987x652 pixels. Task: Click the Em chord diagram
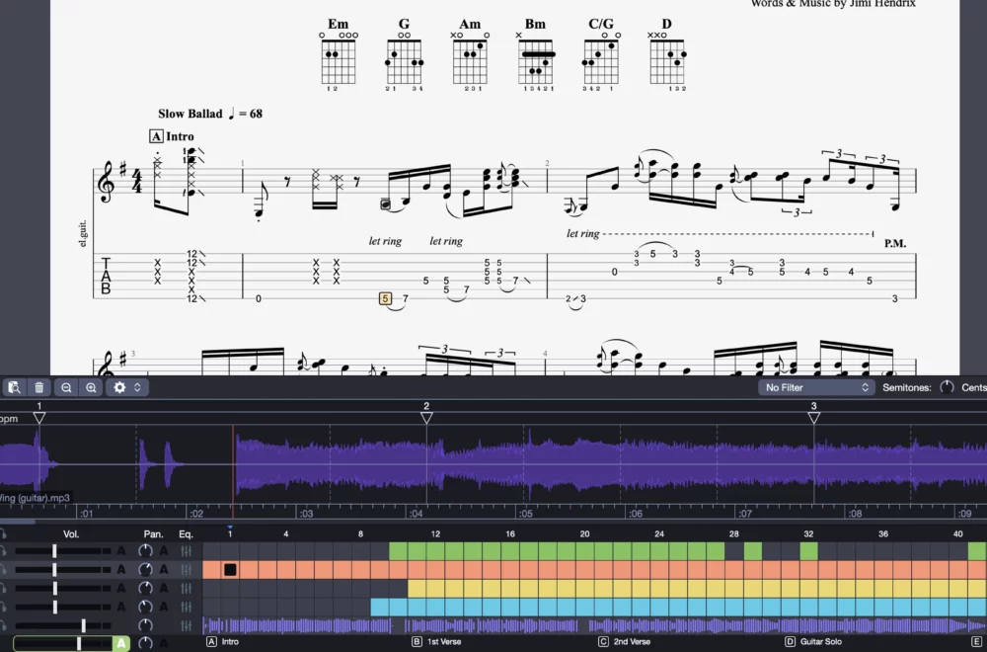click(339, 55)
